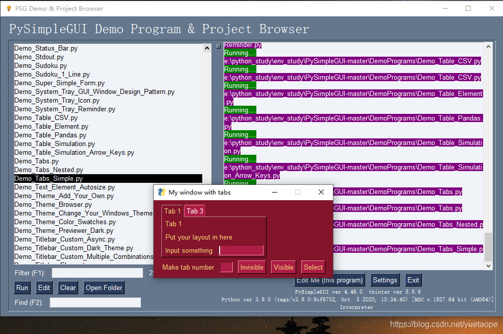503x334 pixels.
Task: Click file list scrollbar up arrow
Action: pos(207,49)
